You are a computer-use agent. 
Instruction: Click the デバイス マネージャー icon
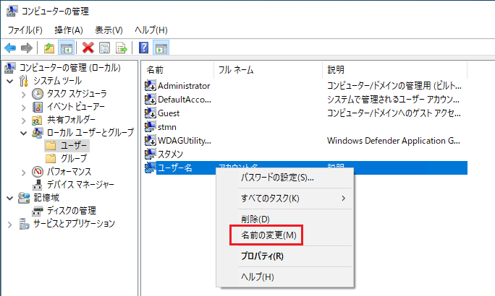(x=38, y=185)
